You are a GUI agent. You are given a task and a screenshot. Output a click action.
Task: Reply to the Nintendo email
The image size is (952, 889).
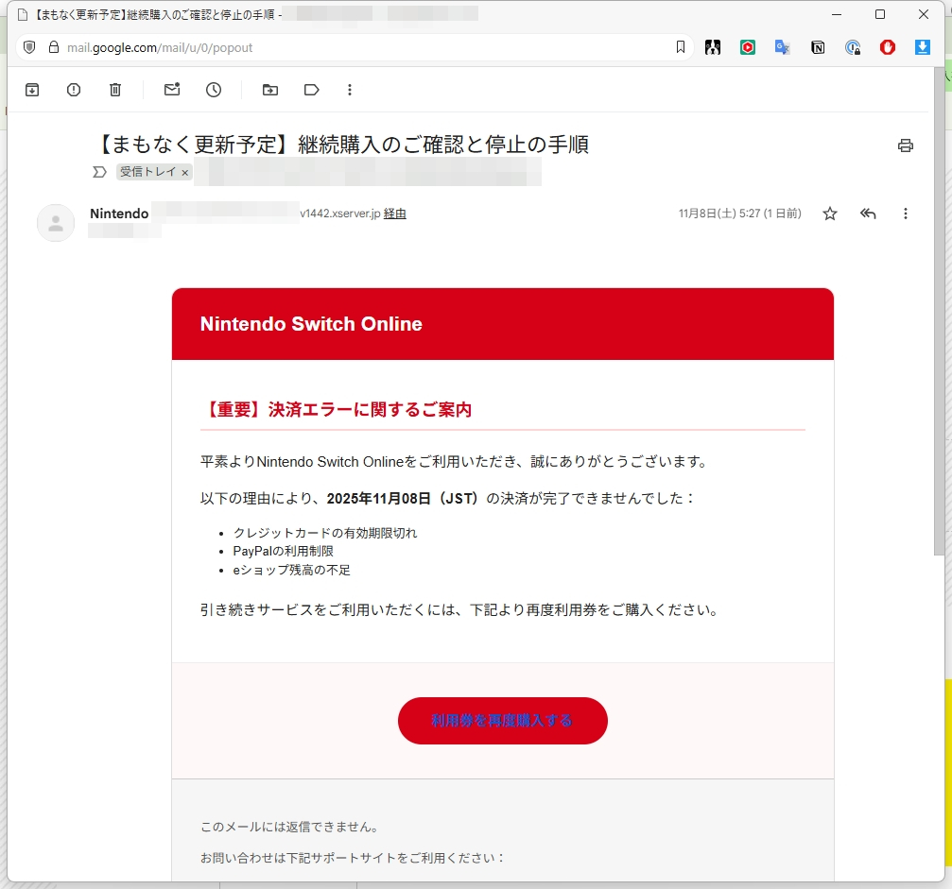tap(867, 214)
